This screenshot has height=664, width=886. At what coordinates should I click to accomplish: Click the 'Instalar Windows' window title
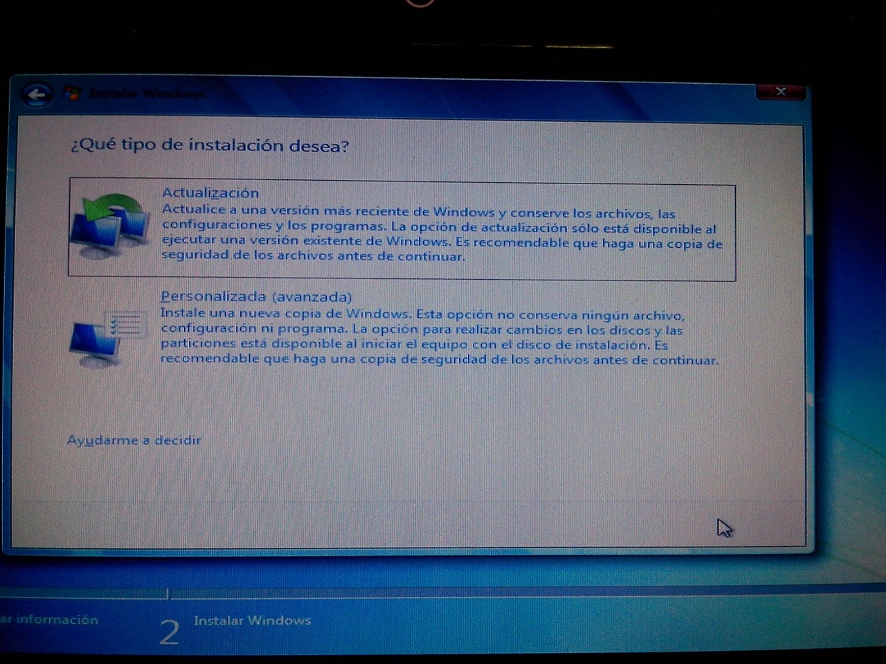(147, 93)
